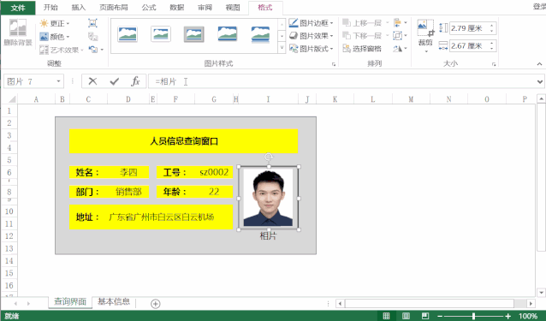Select the 查询界面 sheet tab
546x321 pixels.
pyautogui.click(x=70, y=302)
